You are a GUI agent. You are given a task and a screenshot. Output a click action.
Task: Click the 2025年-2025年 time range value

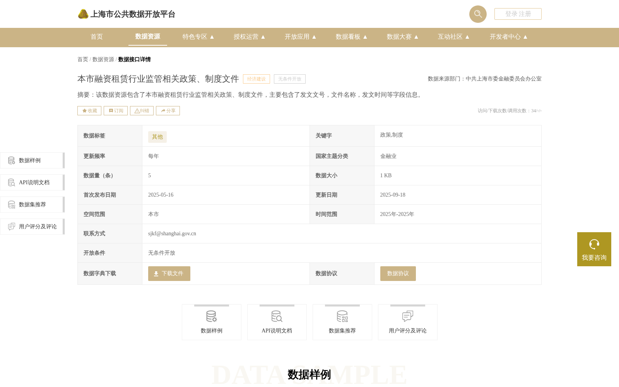(x=397, y=214)
